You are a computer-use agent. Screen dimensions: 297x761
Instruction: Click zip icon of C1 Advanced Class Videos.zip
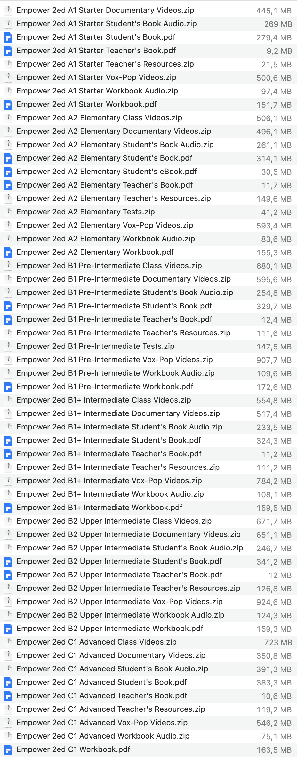8,642
